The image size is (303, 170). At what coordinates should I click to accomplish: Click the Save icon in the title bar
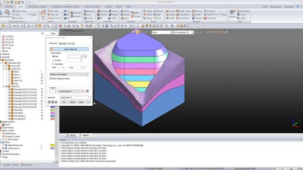[x=11, y=2]
